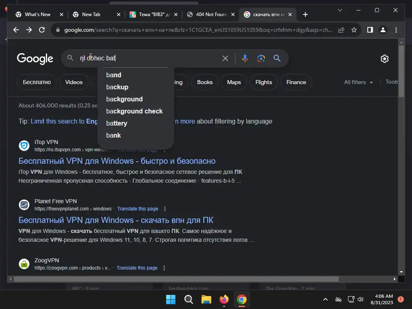
Task: Open more options for ZoogVPN result
Action: click(x=164, y=268)
